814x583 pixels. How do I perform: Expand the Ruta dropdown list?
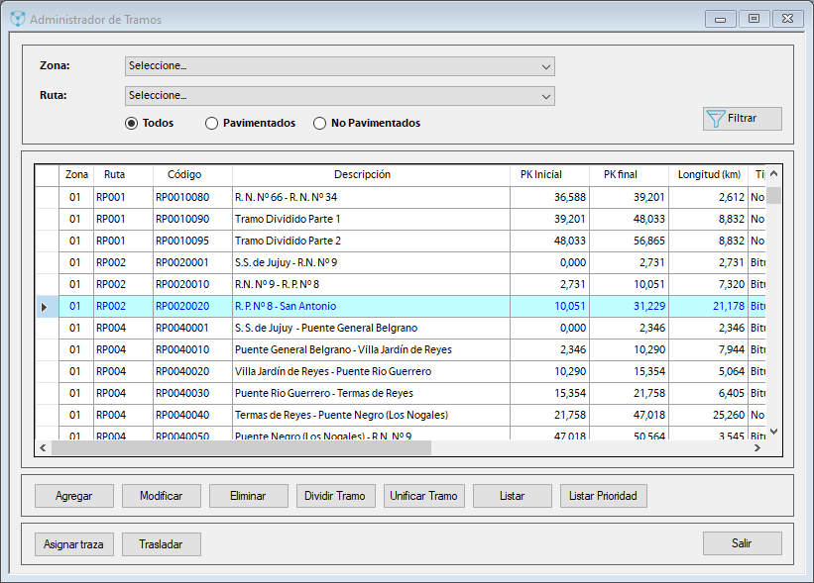tap(339, 96)
